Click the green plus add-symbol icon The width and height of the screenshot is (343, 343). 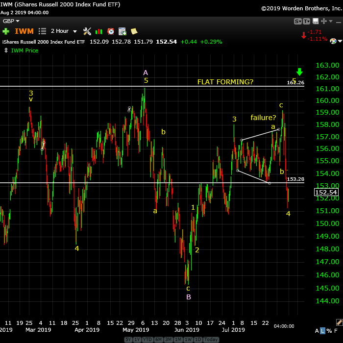(6, 31)
